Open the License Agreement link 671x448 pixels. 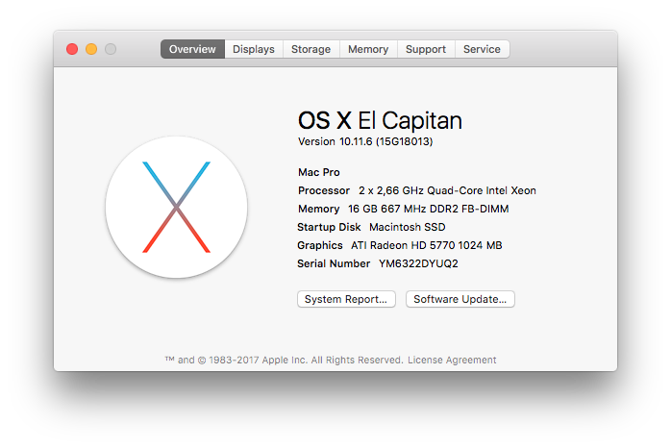[x=452, y=360]
